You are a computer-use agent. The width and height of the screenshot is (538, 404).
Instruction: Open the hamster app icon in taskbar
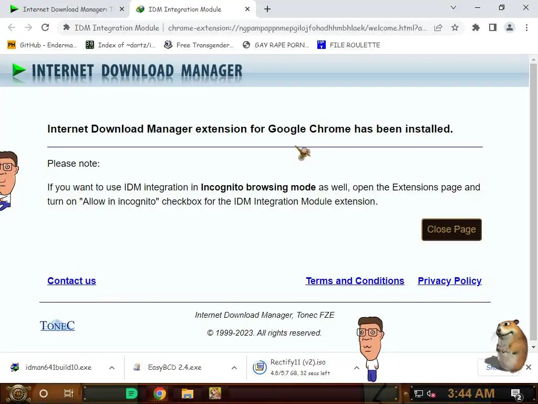pyautogui.click(x=215, y=393)
